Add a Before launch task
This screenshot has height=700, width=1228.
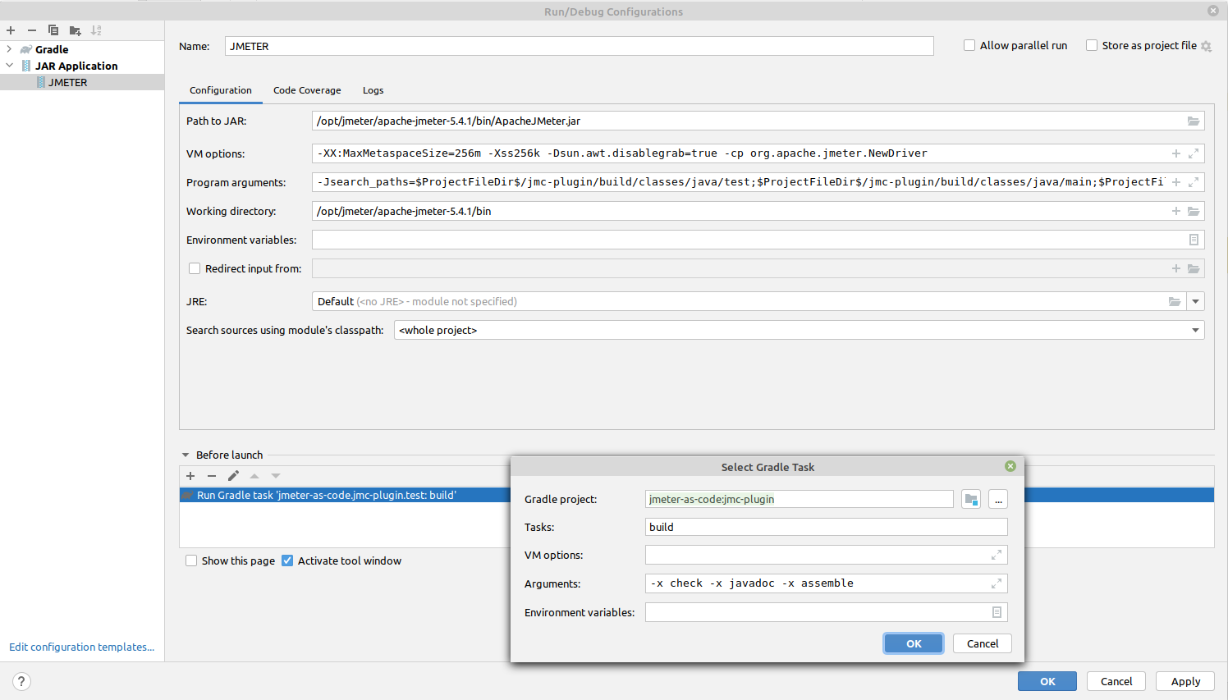tap(190, 476)
